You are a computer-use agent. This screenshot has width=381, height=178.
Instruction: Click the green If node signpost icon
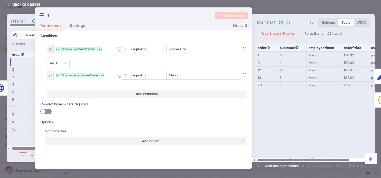point(42,15)
